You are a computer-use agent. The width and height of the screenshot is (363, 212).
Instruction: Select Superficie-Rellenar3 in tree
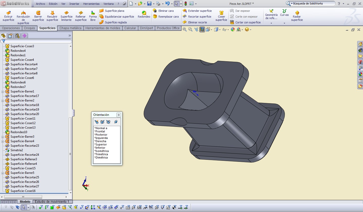[x=24, y=159]
